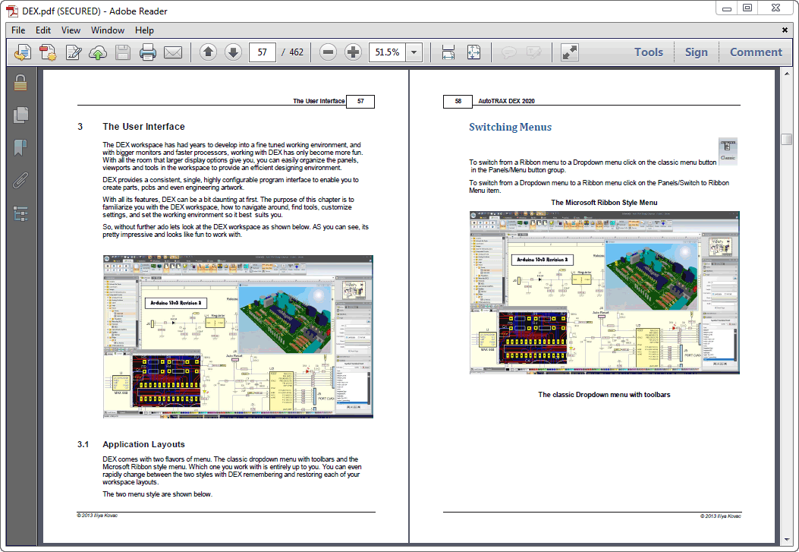Open the Attachments paperclip panel

(x=20, y=181)
